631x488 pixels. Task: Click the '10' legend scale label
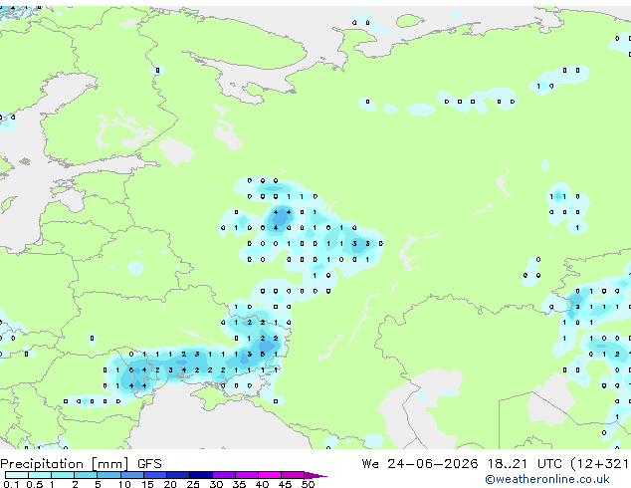coord(124,484)
